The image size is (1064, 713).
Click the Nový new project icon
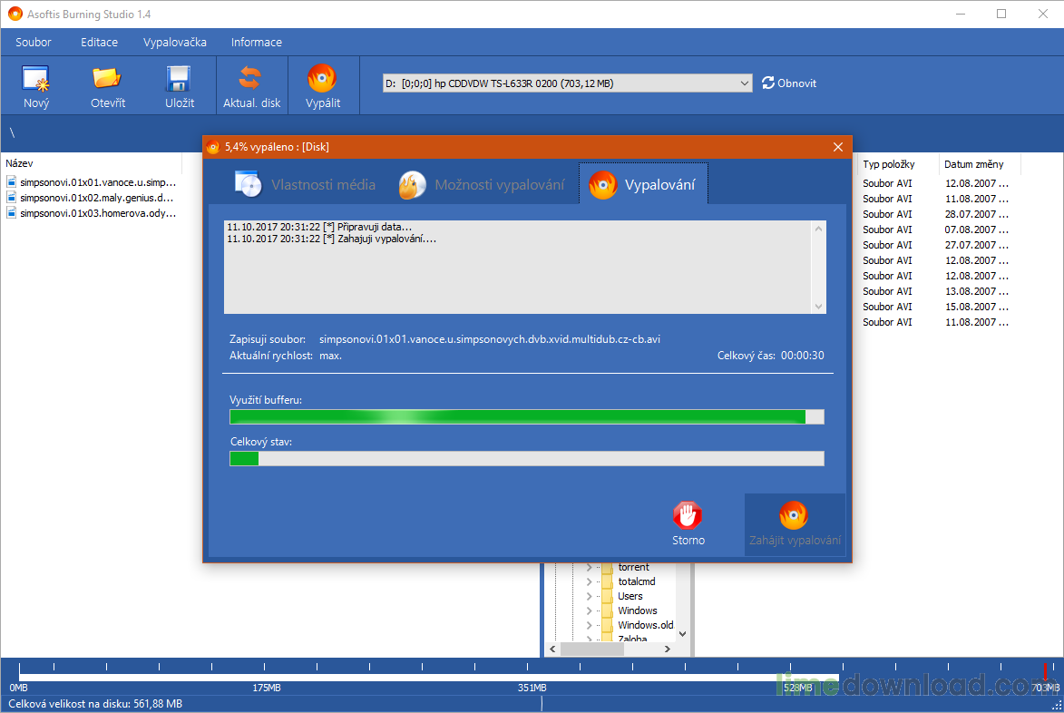36,79
